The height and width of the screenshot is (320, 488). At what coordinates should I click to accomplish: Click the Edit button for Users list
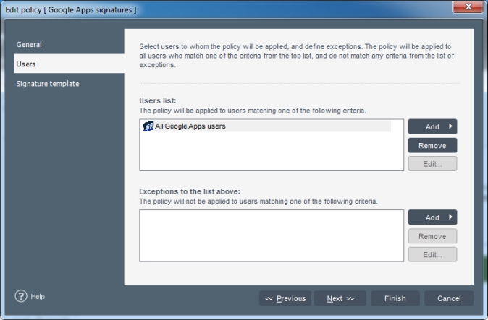[432, 164]
